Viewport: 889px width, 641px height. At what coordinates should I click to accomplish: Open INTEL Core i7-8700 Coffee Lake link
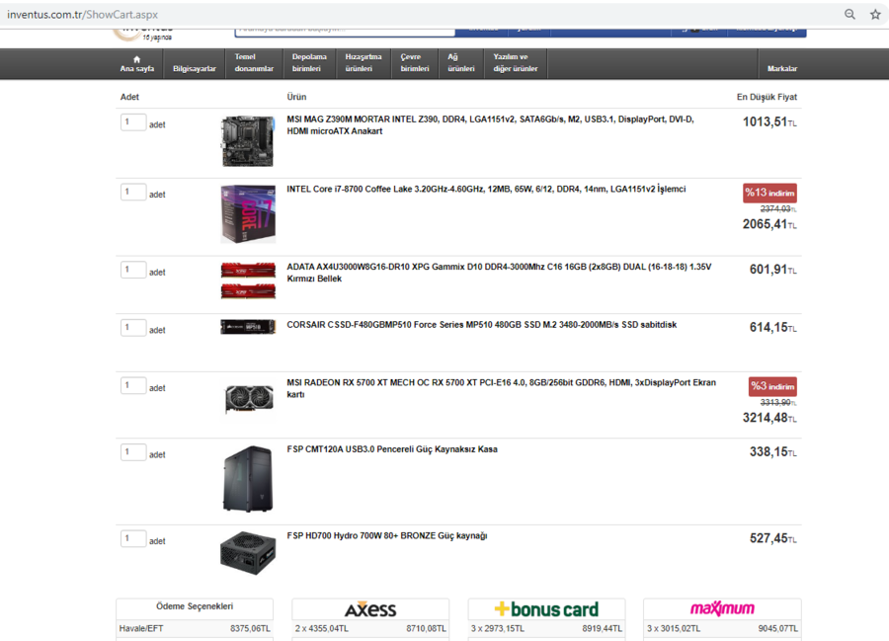point(486,190)
